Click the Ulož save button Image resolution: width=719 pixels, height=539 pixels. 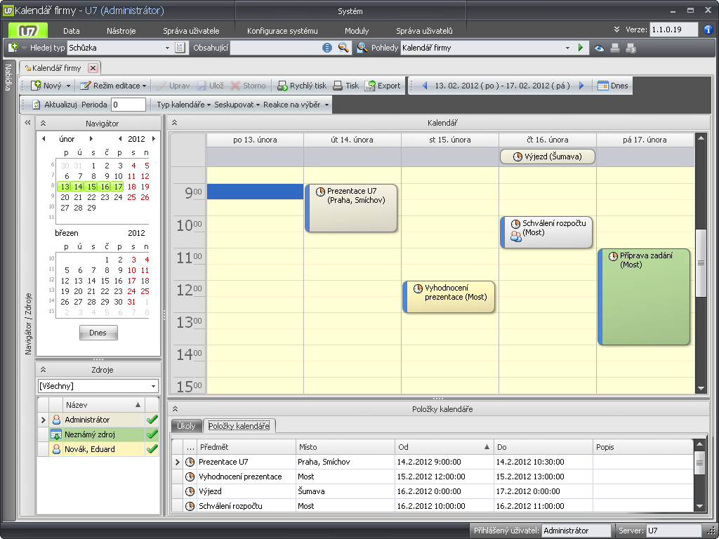click(210, 86)
